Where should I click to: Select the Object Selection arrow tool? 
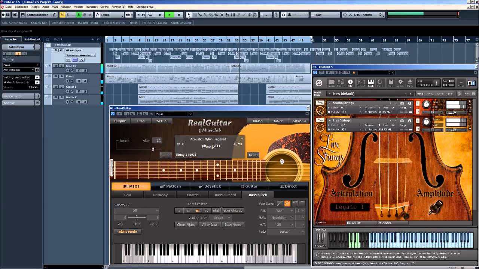189,15
